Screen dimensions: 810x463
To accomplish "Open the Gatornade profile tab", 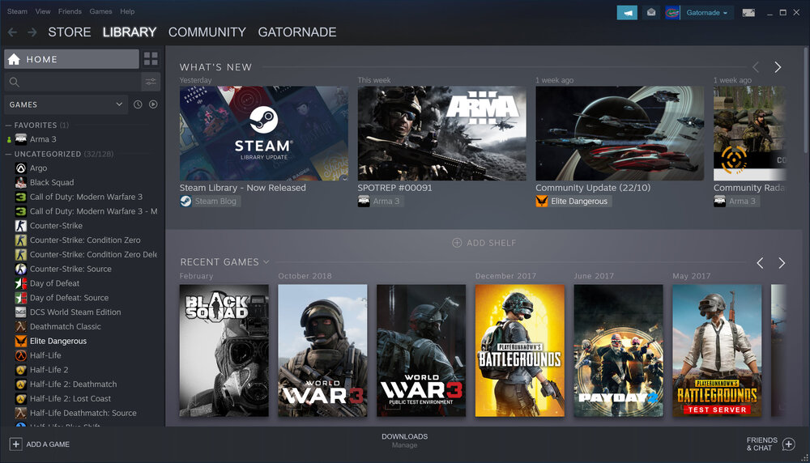I will (x=297, y=32).
